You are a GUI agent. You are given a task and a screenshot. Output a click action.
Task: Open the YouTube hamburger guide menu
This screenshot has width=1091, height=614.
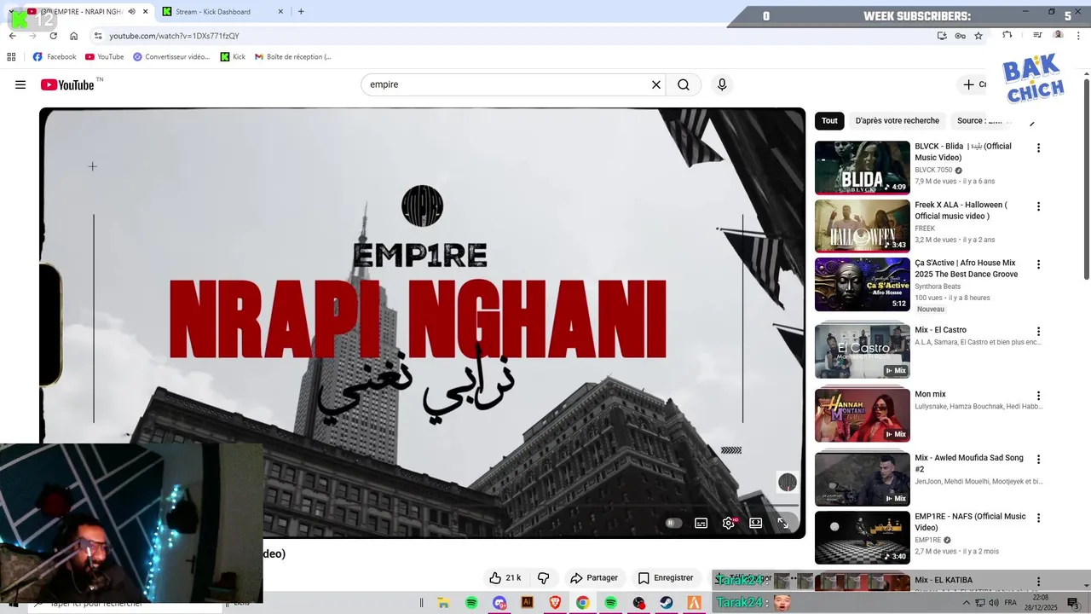point(20,84)
